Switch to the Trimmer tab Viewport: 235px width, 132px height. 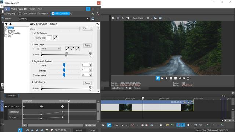(x=137, y=88)
